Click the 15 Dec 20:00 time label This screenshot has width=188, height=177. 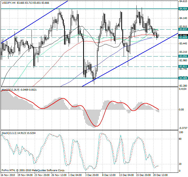click(x=144, y=175)
